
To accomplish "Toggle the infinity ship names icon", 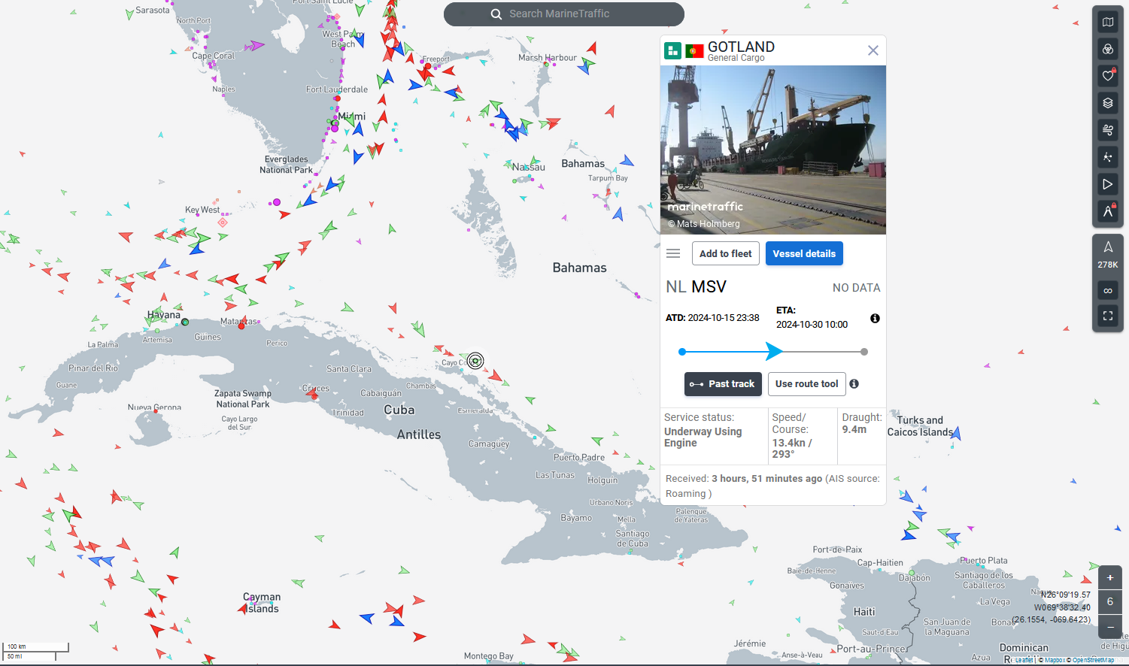I will coord(1108,290).
